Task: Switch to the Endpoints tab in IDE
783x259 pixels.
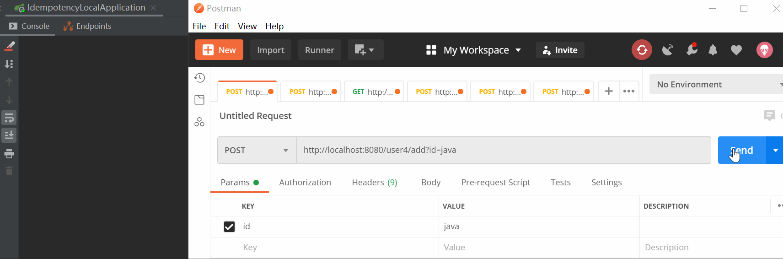Action: (87, 26)
